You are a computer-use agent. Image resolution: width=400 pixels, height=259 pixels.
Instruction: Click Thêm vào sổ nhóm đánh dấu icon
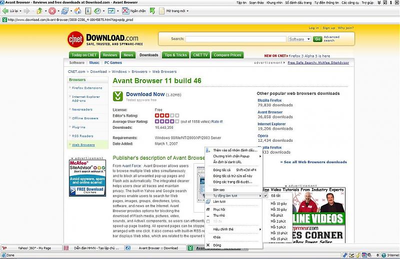(208, 150)
